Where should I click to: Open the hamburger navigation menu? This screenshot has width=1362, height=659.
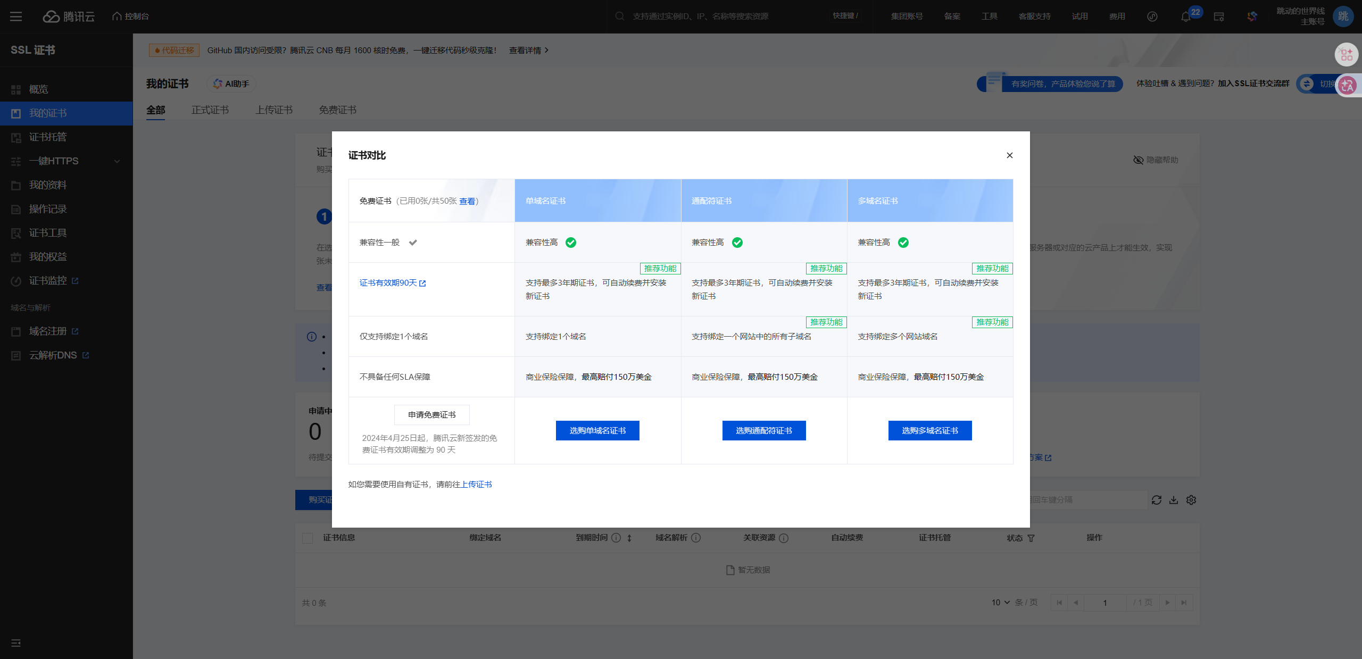tap(16, 16)
